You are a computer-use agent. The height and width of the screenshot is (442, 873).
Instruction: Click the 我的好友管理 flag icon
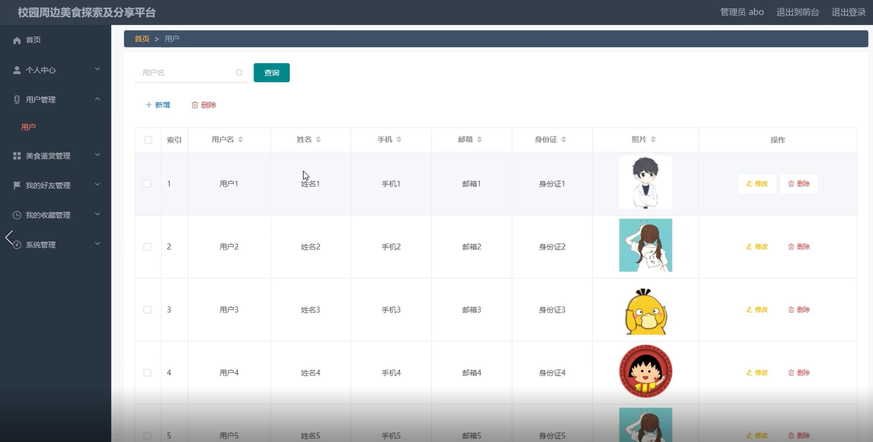pos(17,185)
